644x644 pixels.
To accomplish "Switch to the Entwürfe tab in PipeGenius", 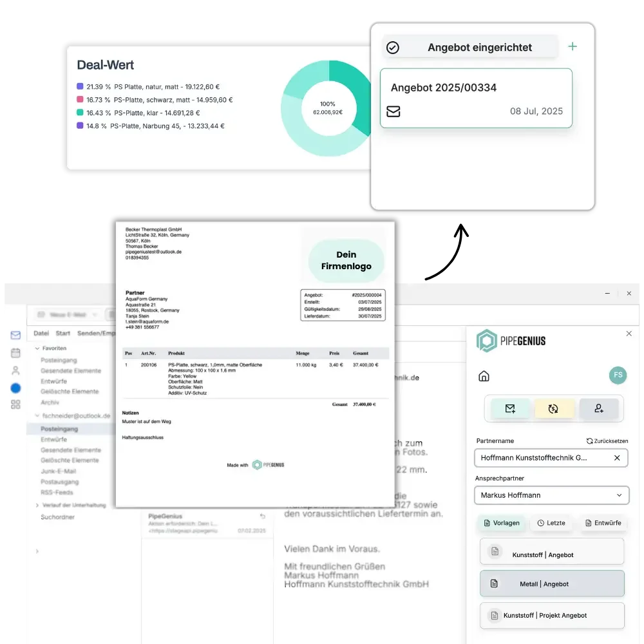I will coord(603,523).
